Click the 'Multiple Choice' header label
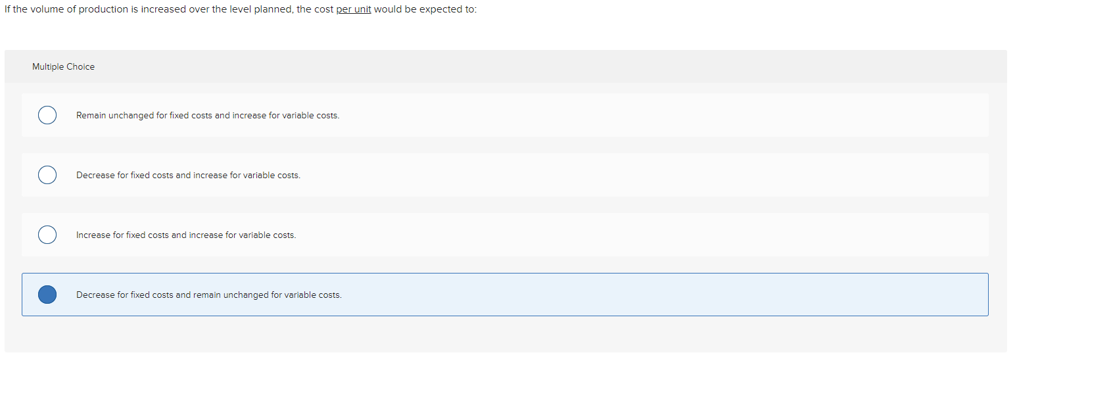The width and height of the screenshot is (1111, 405). tap(63, 66)
